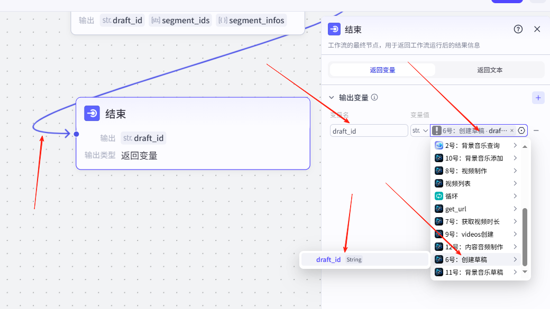This screenshot has width=550, height=309.
Task: Add a new output variable with plus icon
Action: coord(538,98)
